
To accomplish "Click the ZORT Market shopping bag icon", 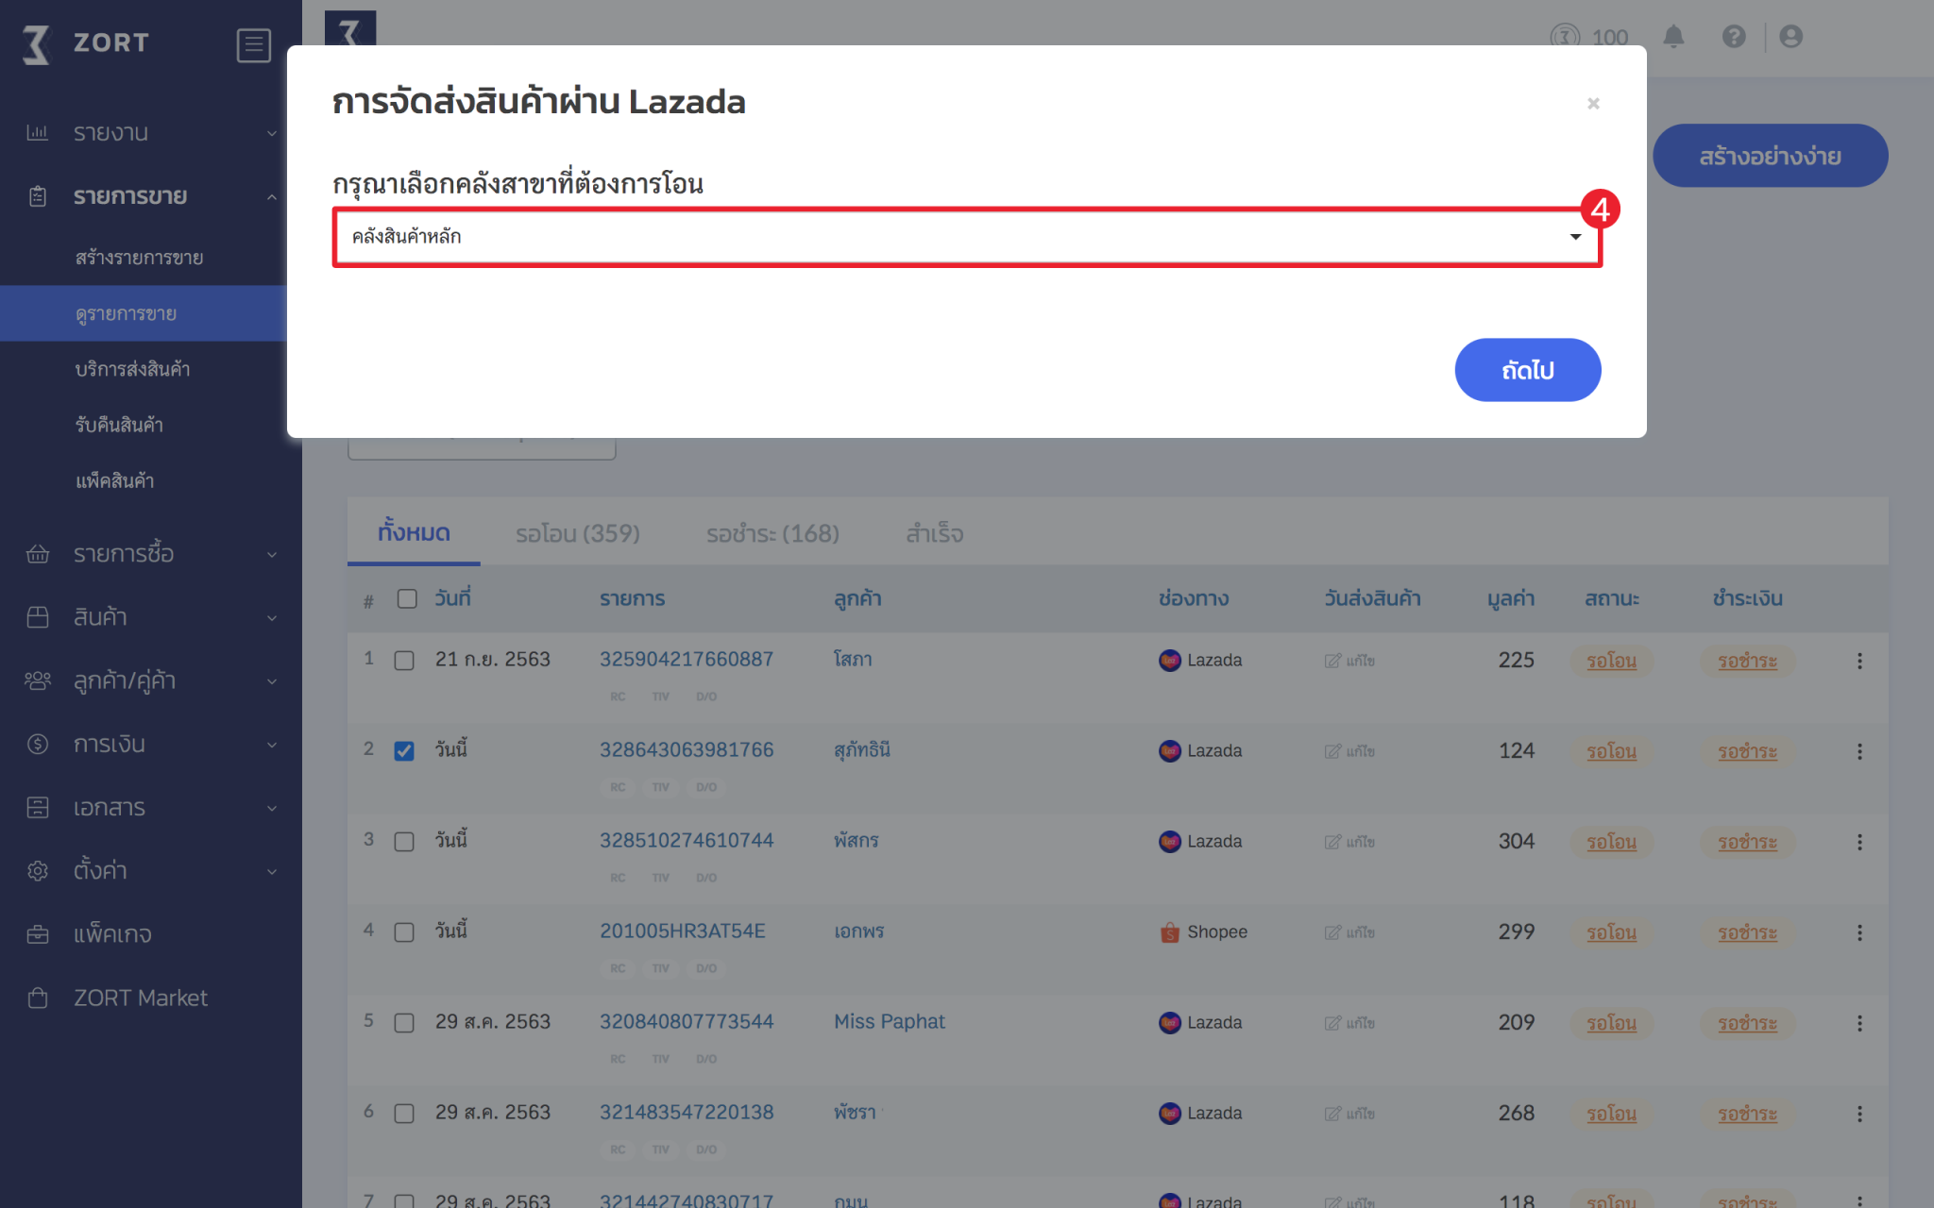I will coord(38,998).
